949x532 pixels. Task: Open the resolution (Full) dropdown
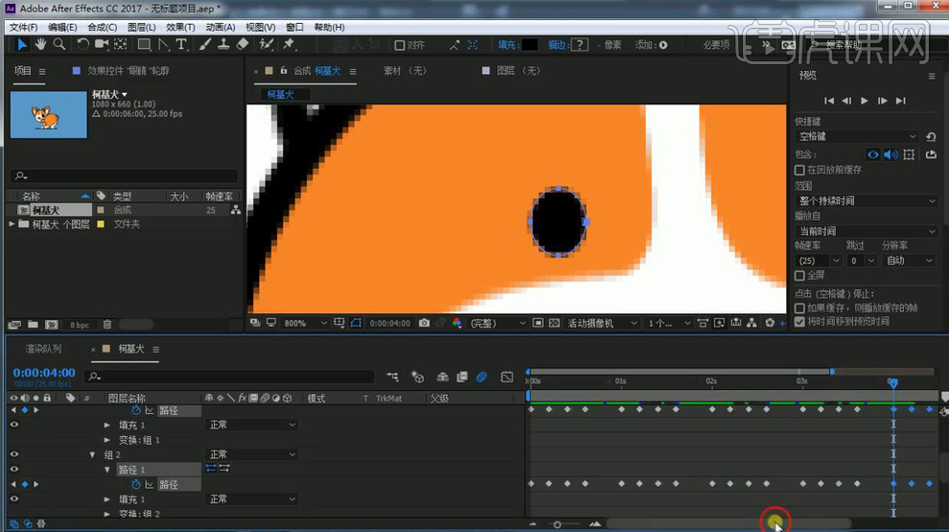tap(497, 323)
